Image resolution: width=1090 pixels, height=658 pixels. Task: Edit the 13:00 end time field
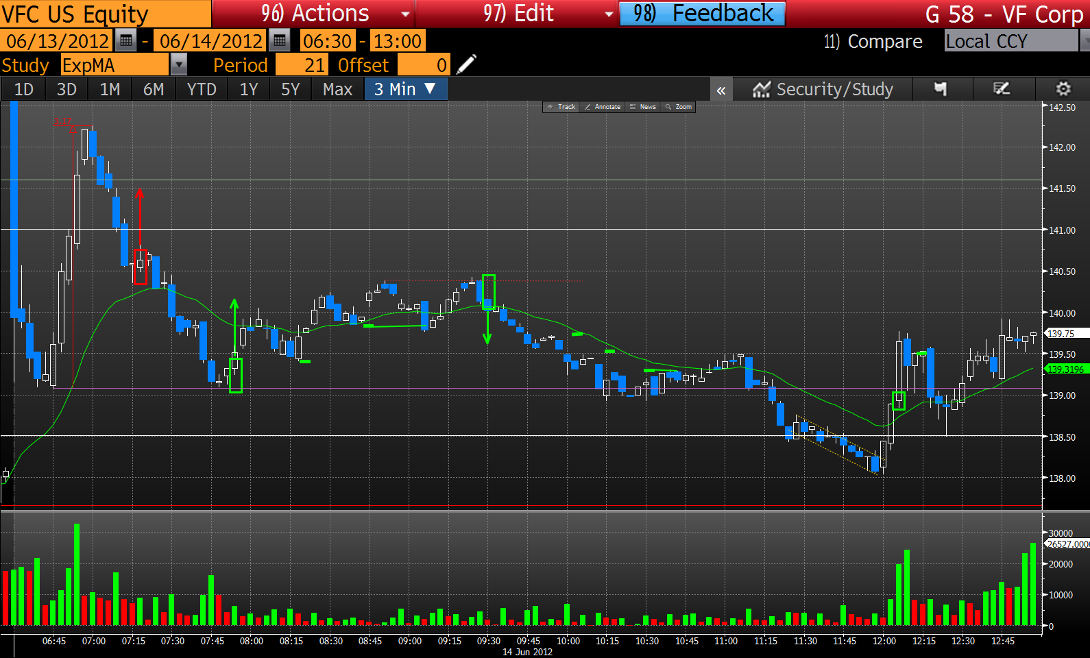click(x=398, y=41)
